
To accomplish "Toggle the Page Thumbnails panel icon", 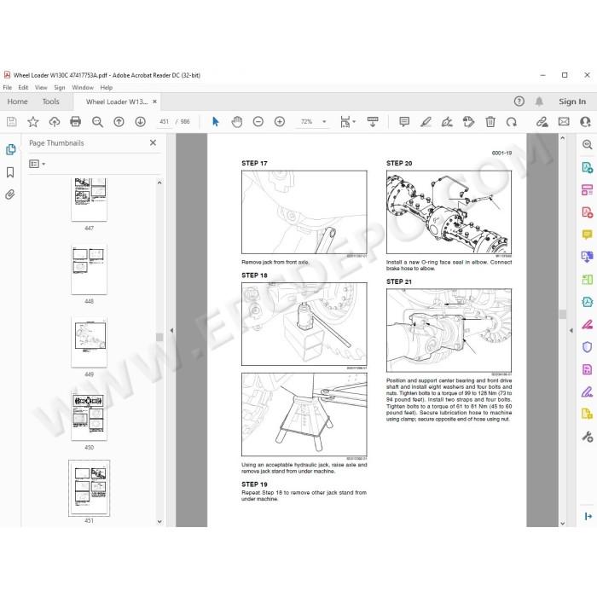I will coord(10,149).
